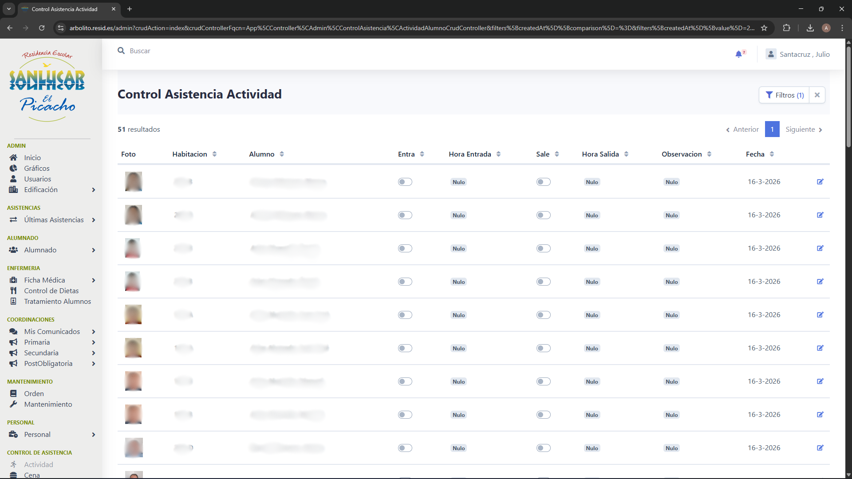
Task: Clear filters with X button
Action: pyautogui.click(x=817, y=95)
